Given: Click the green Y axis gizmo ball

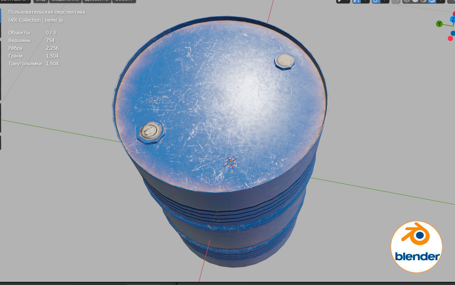Looking at the screenshot, I should point(439,24).
